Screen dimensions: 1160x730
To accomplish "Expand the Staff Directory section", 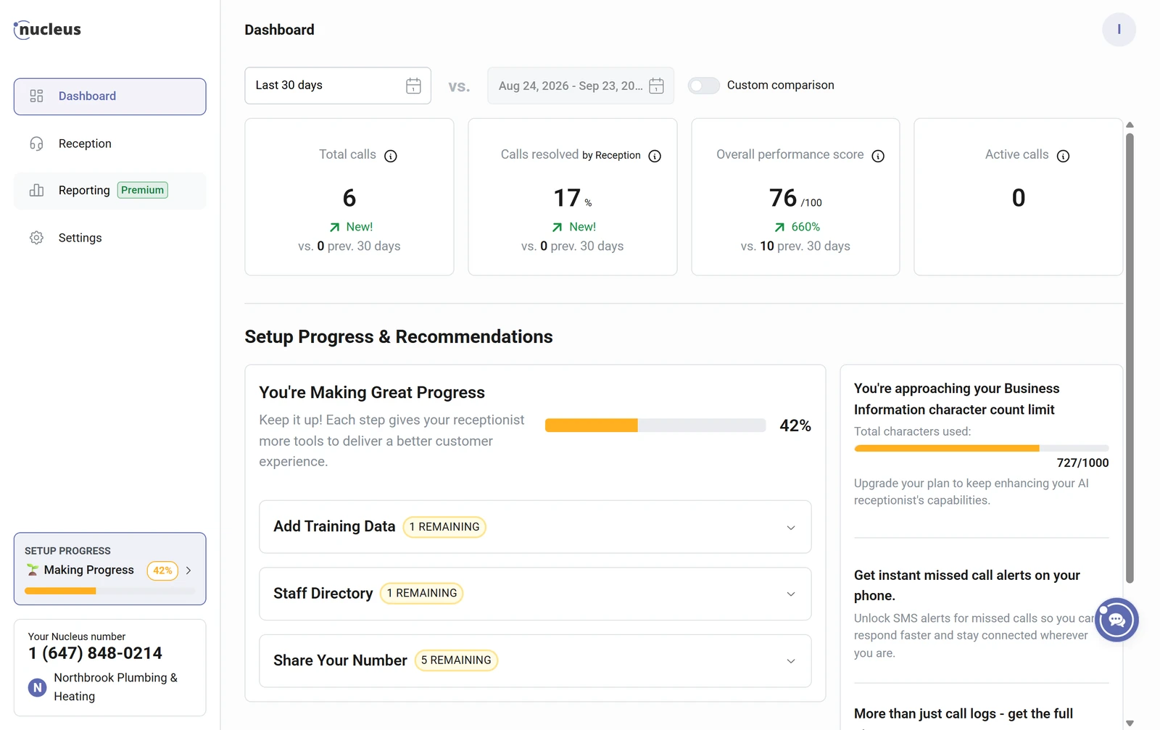I will coord(535,594).
